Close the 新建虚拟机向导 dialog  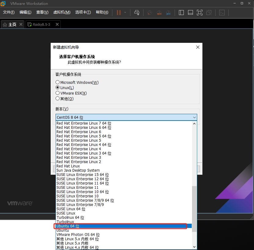pyautogui.click(x=198, y=47)
